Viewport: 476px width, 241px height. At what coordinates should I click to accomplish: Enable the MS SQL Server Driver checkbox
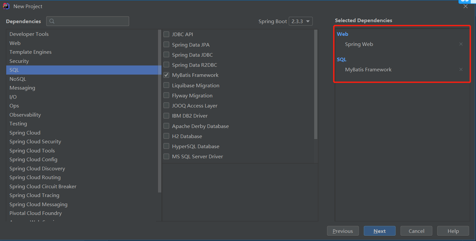click(x=167, y=156)
